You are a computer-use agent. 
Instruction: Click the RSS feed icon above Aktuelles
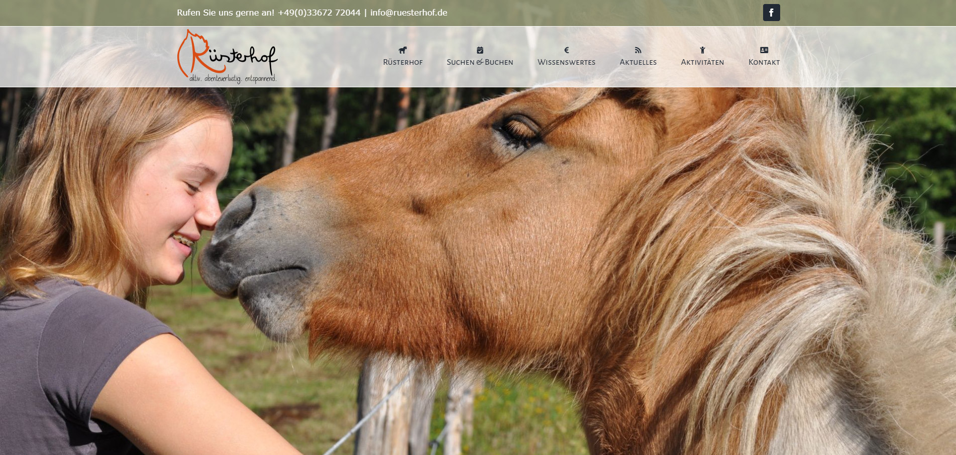tap(638, 50)
